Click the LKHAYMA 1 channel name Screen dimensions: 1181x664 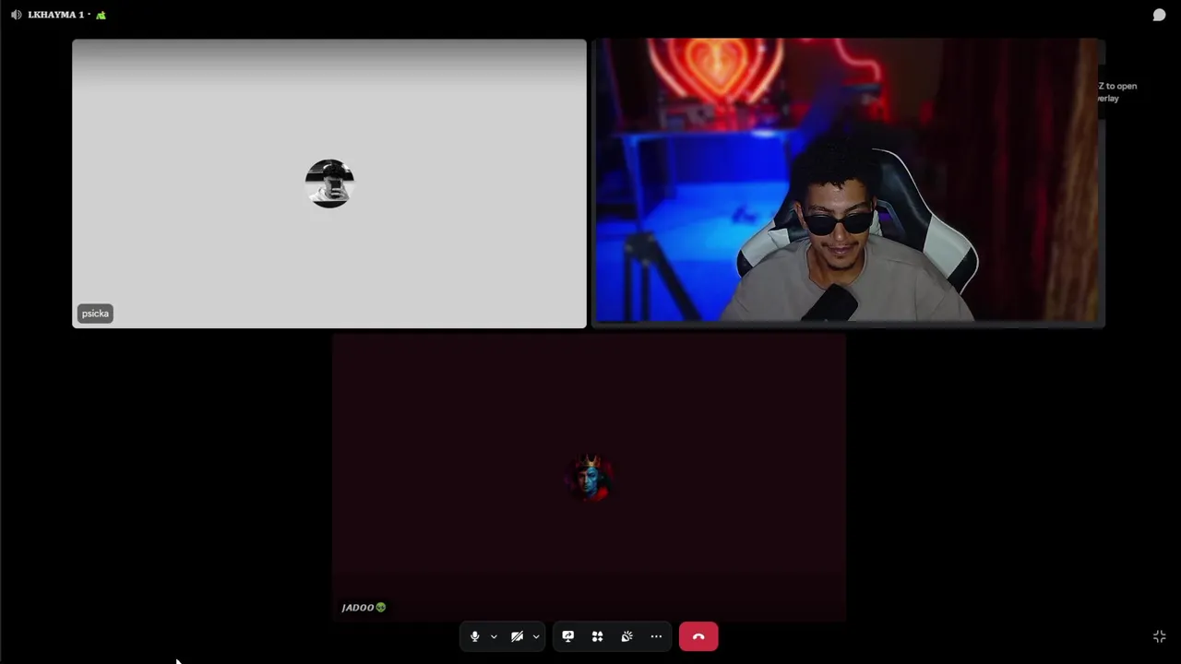56,15
